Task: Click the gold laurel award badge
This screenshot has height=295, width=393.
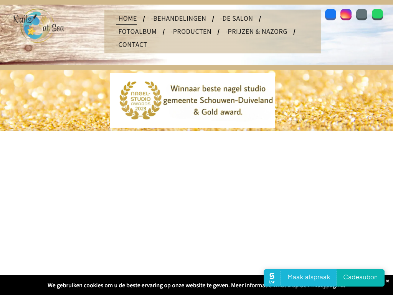Action: (x=140, y=100)
